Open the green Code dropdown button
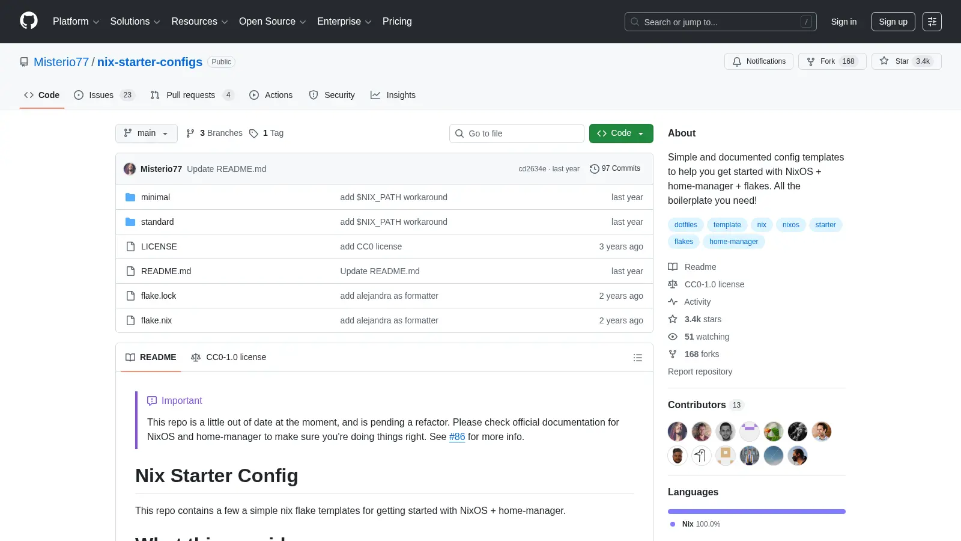Viewport: 961px width, 541px height. tap(621, 133)
